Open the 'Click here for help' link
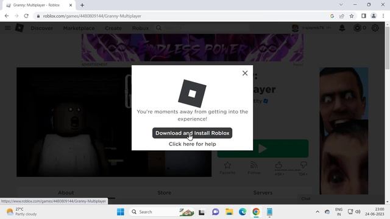390x219 pixels. pyautogui.click(x=193, y=144)
